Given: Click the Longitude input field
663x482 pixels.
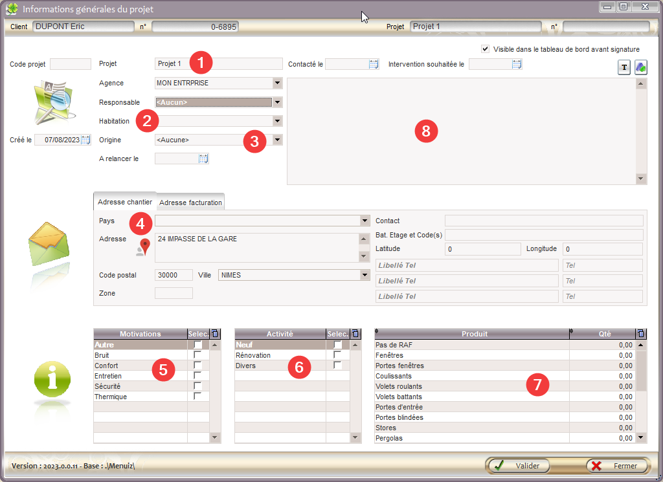Looking at the screenshot, I should (603, 249).
